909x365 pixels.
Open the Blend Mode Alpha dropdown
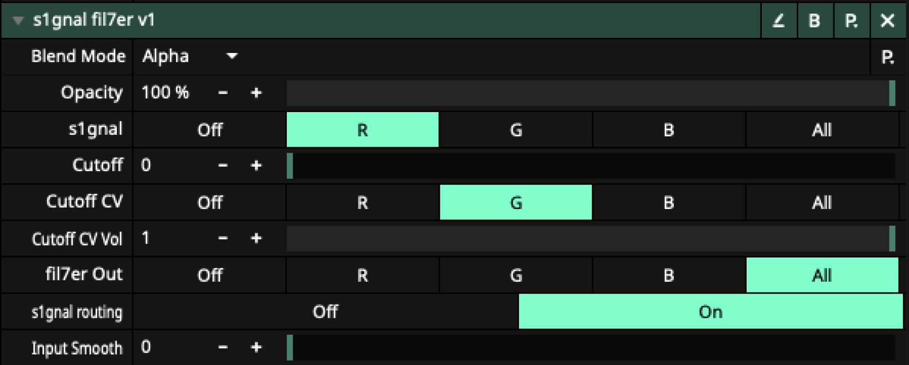coord(189,57)
